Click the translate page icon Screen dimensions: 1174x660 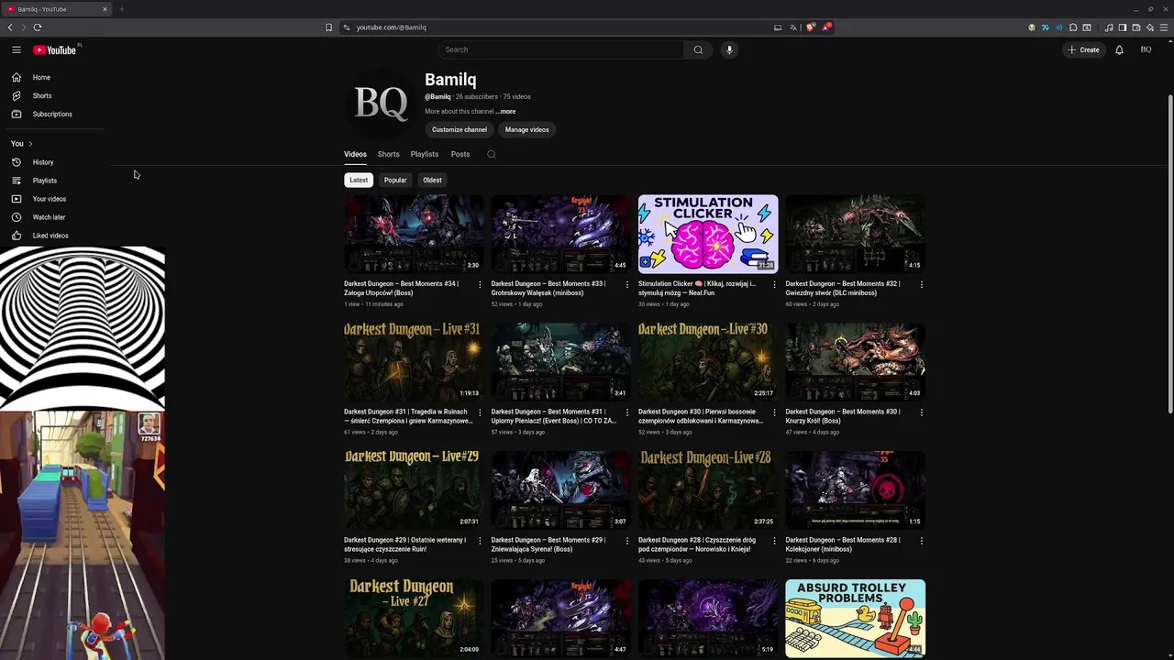pyautogui.click(x=795, y=27)
